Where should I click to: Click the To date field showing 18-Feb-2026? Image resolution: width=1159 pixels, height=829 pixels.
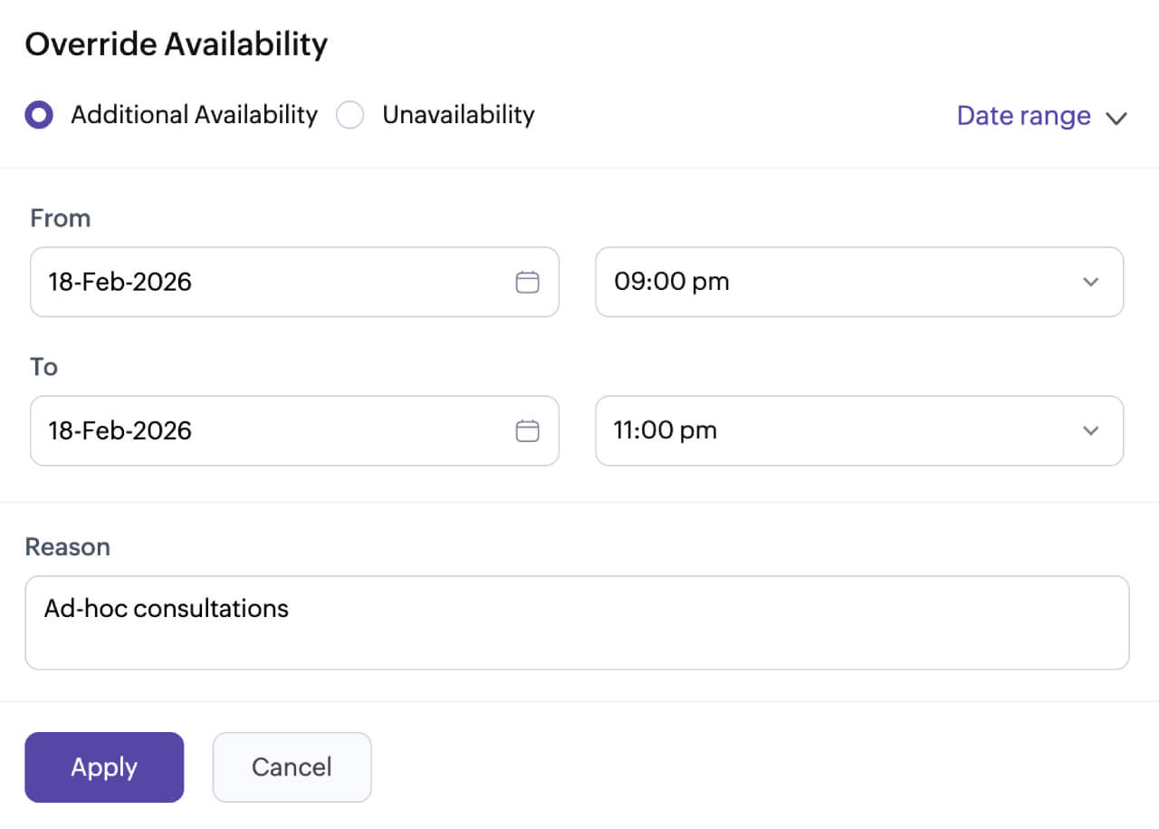(272, 430)
